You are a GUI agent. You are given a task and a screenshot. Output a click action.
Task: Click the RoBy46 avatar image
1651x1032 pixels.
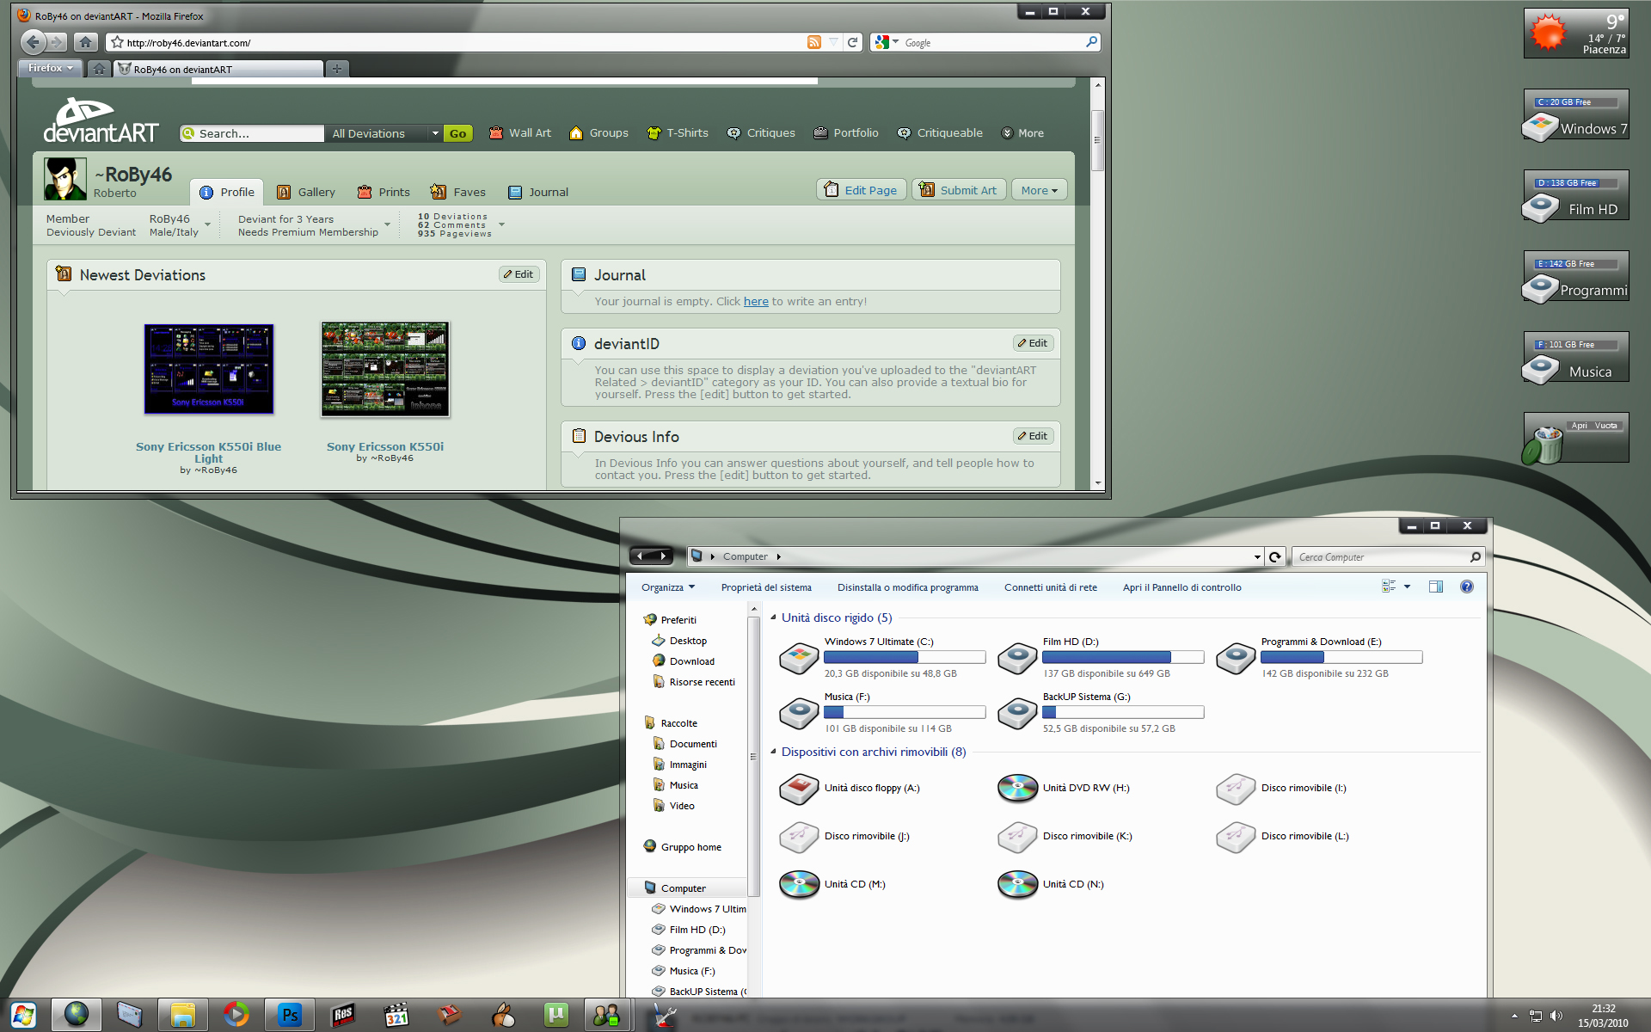click(65, 179)
